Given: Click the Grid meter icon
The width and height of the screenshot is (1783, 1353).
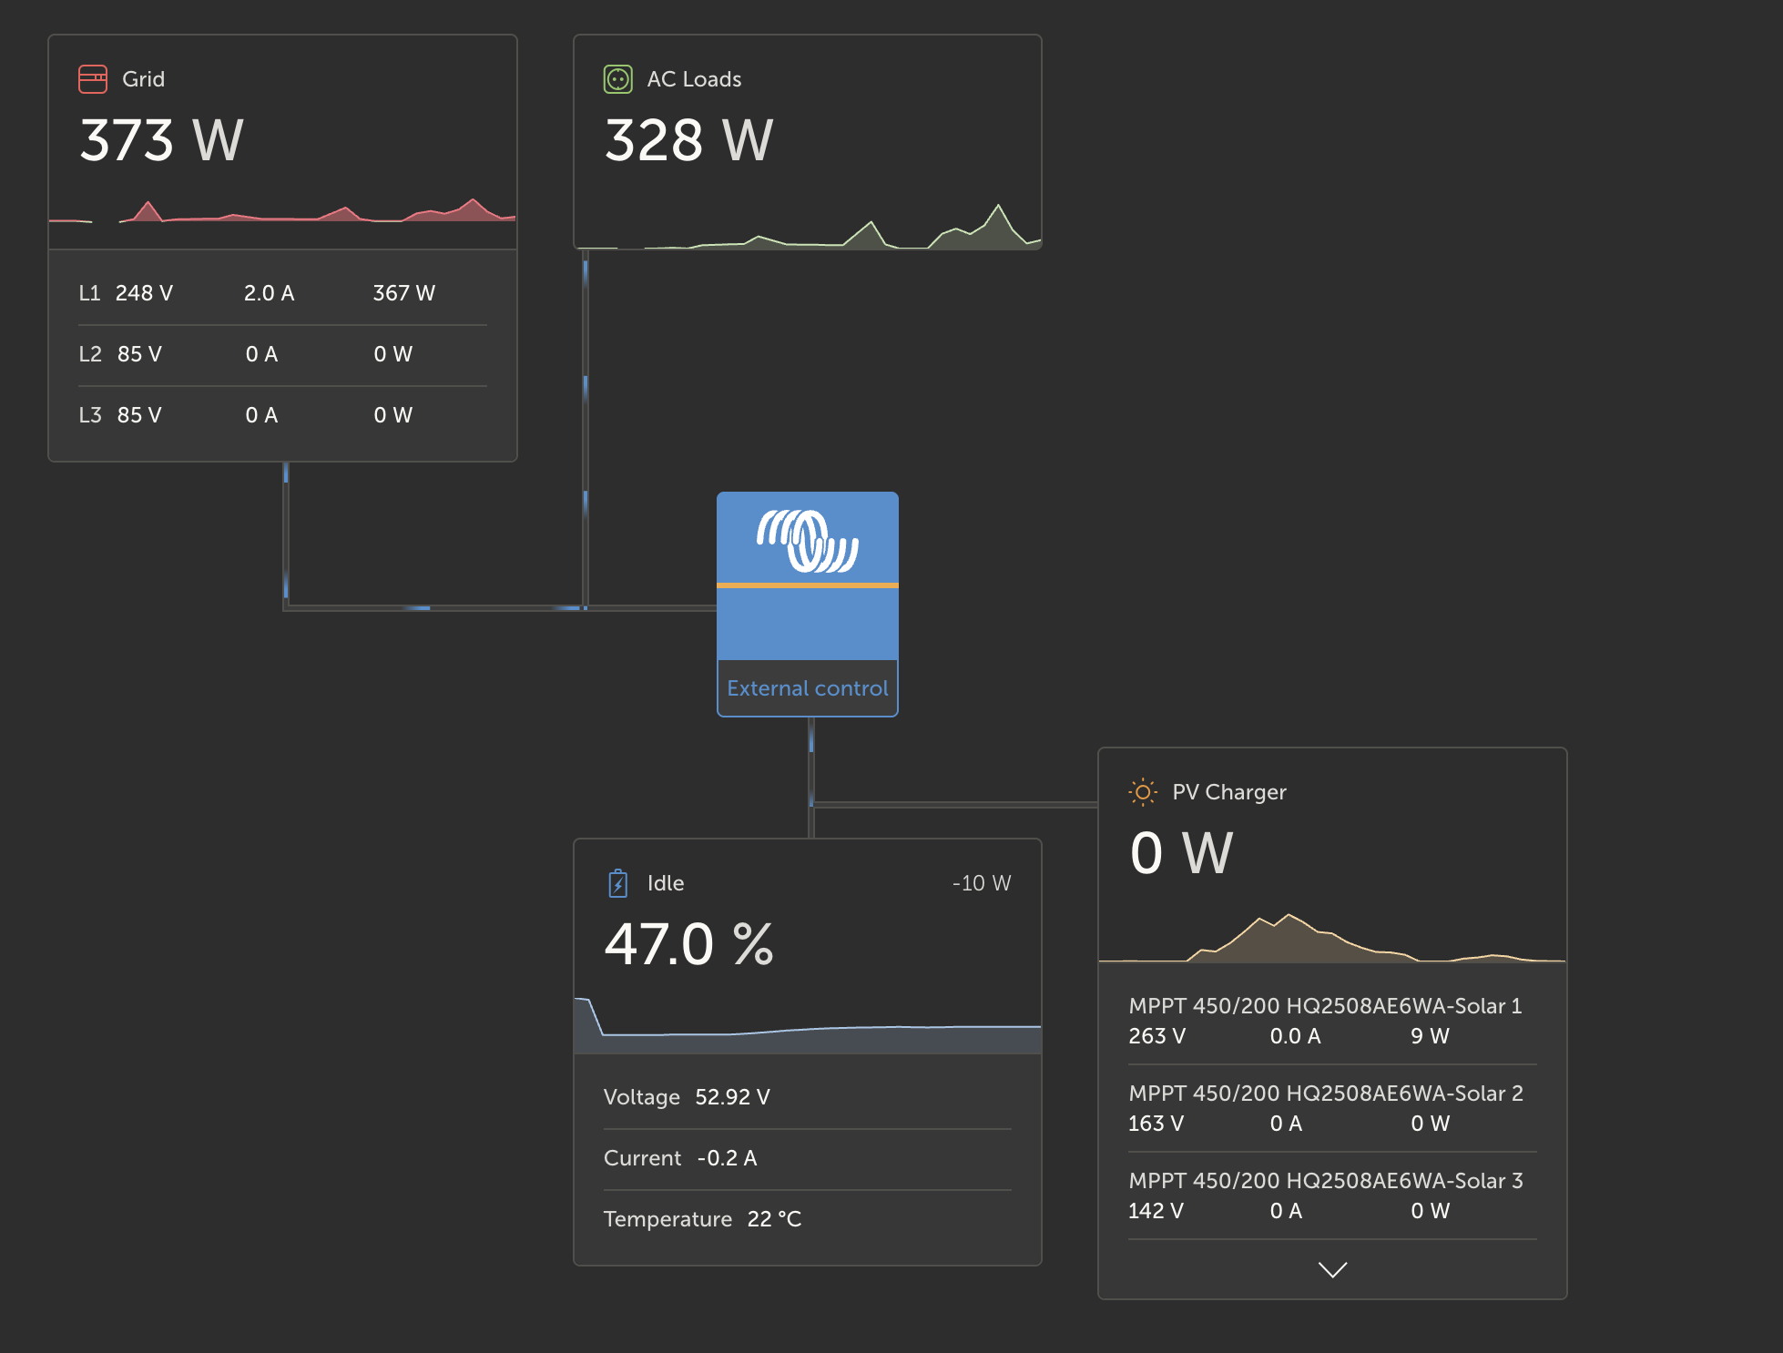Looking at the screenshot, I should coord(93,79).
